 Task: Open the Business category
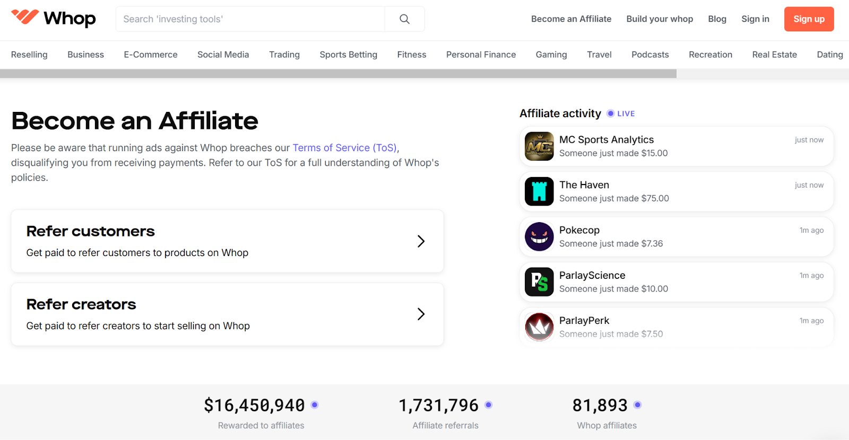pyautogui.click(x=85, y=55)
